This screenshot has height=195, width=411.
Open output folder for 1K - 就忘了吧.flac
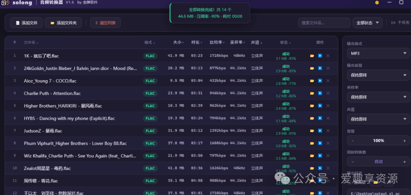(x=312, y=56)
